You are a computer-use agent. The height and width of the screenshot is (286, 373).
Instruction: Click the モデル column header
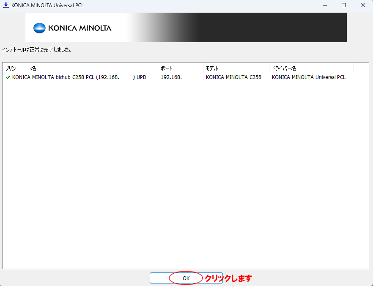(236, 68)
